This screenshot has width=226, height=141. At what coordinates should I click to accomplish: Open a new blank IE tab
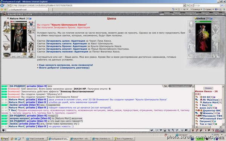coord(50,10)
